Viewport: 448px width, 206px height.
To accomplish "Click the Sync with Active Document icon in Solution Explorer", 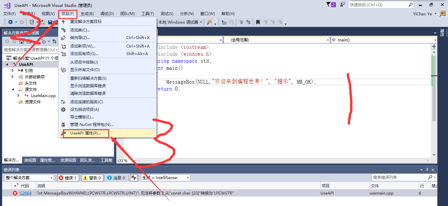I will click(x=54, y=42).
